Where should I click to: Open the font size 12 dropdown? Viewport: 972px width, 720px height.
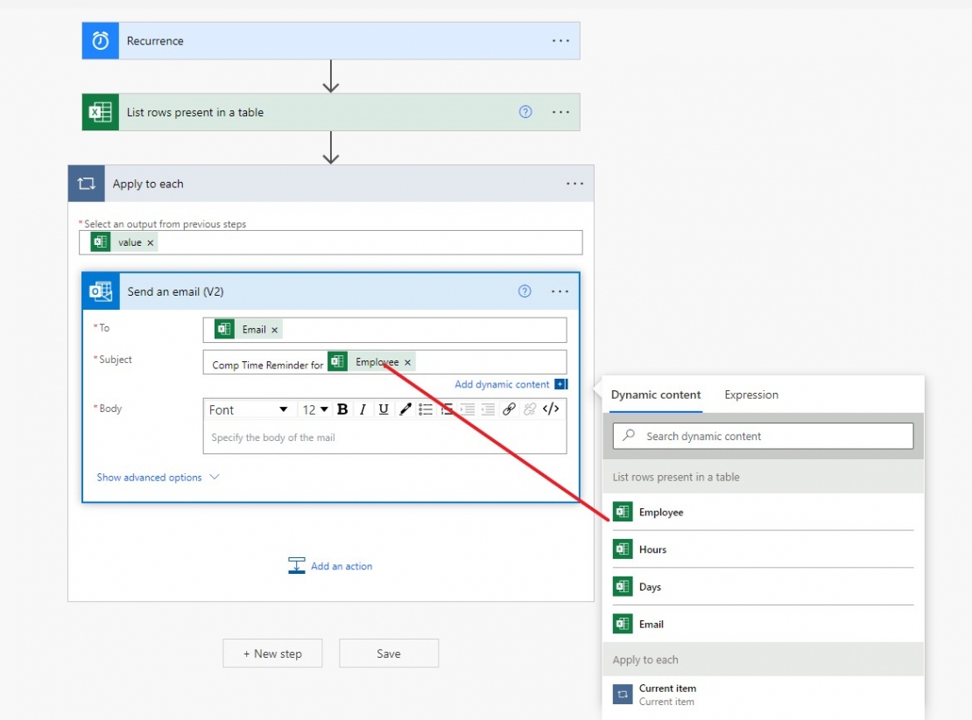point(312,409)
